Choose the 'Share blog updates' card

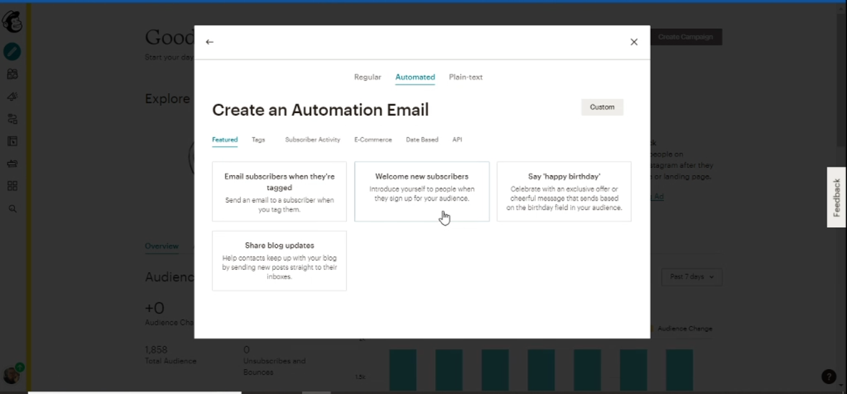[x=279, y=260]
